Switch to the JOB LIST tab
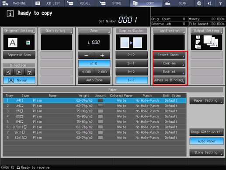The image size is (226, 170). pyautogui.click(x=49, y=3)
